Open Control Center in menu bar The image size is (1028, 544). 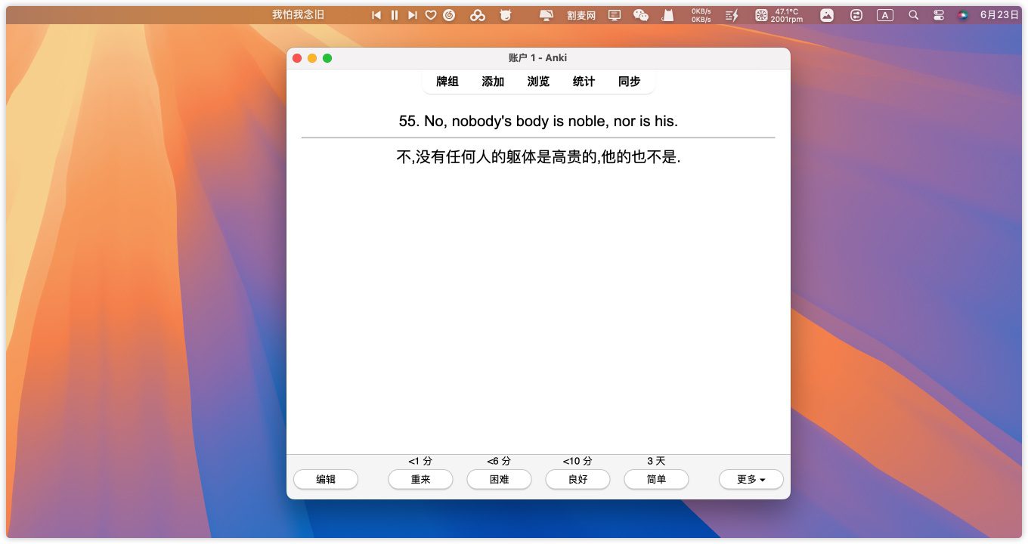(938, 15)
